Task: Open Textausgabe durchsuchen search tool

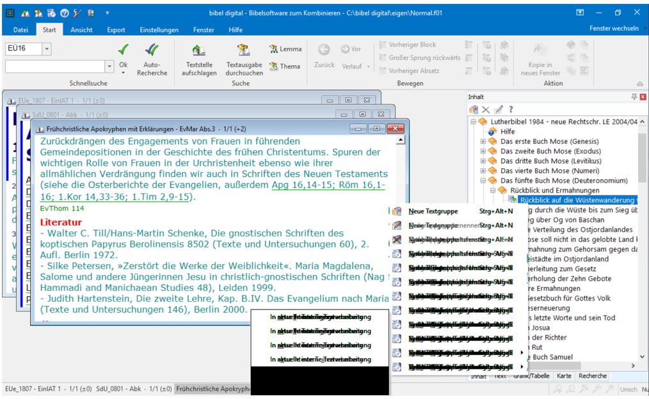Action: pyautogui.click(x=243, y=51)
